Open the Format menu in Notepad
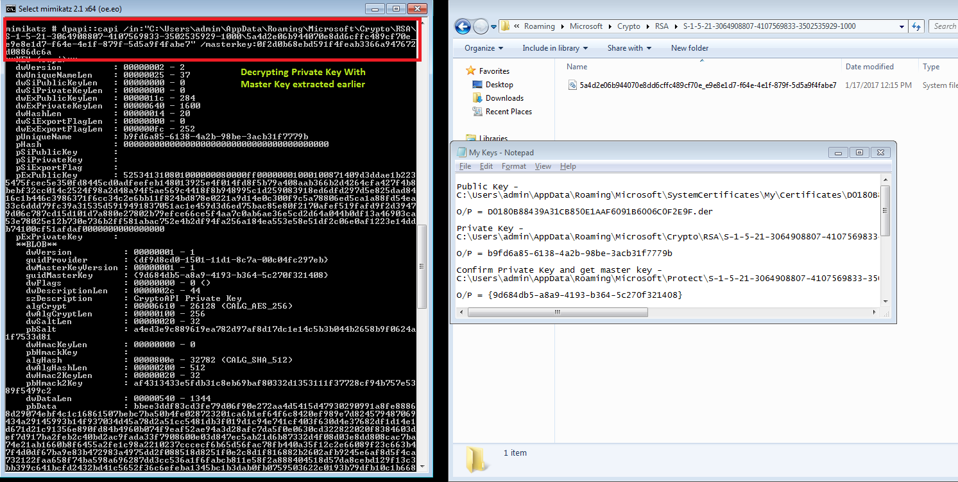Screen dimensions: 958x482 (514, 166)
